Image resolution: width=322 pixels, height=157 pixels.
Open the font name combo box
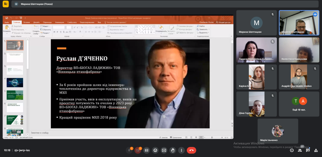pos(59,27)
